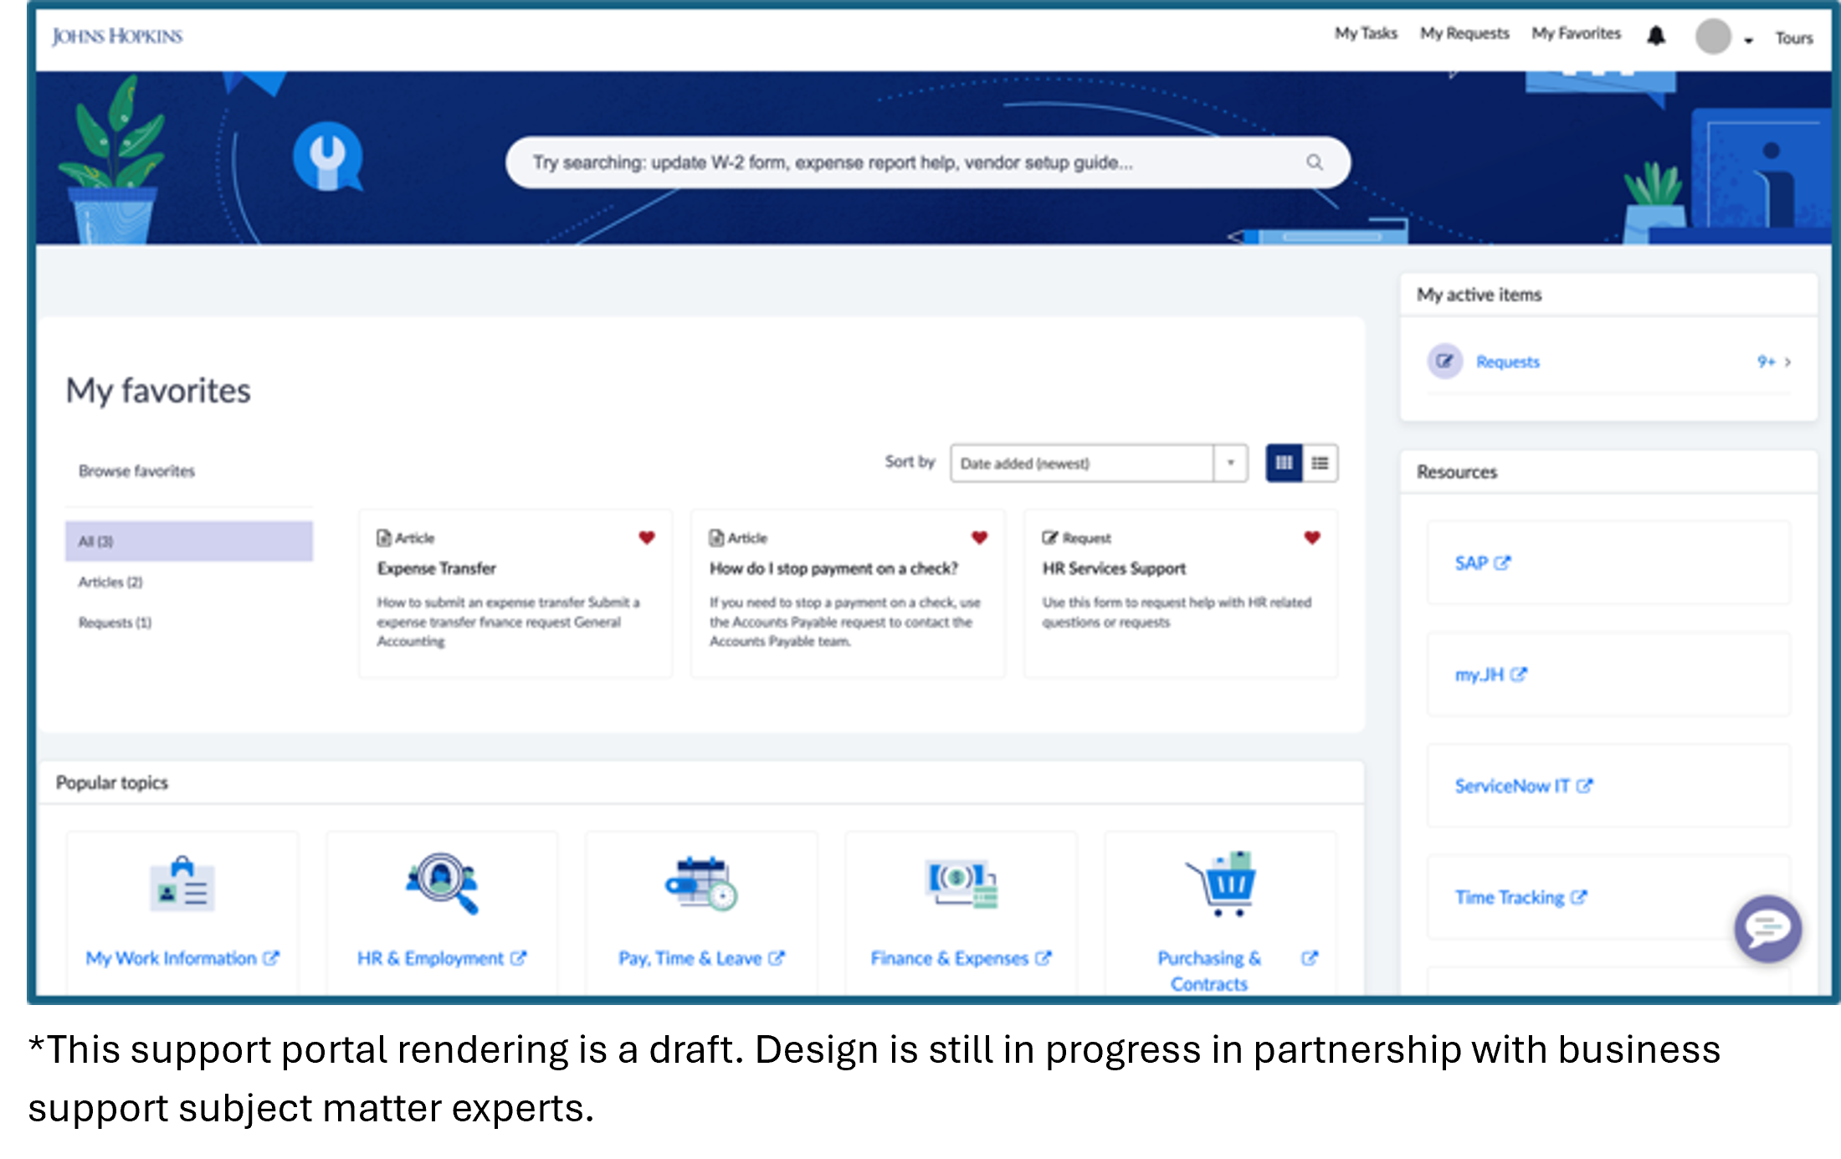Click the wrench chat logo in banner
Screen dimensions: 1841x1159
point(327,156)
